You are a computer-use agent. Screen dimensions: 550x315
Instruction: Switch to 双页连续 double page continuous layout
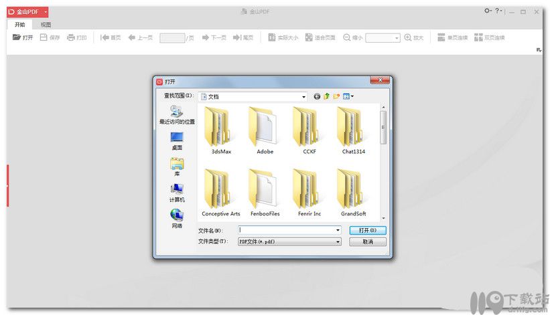click(489, 37)
